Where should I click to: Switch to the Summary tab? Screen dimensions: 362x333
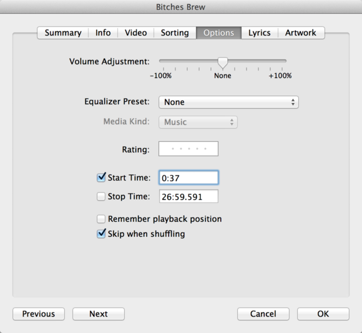[x=63, y=33]
